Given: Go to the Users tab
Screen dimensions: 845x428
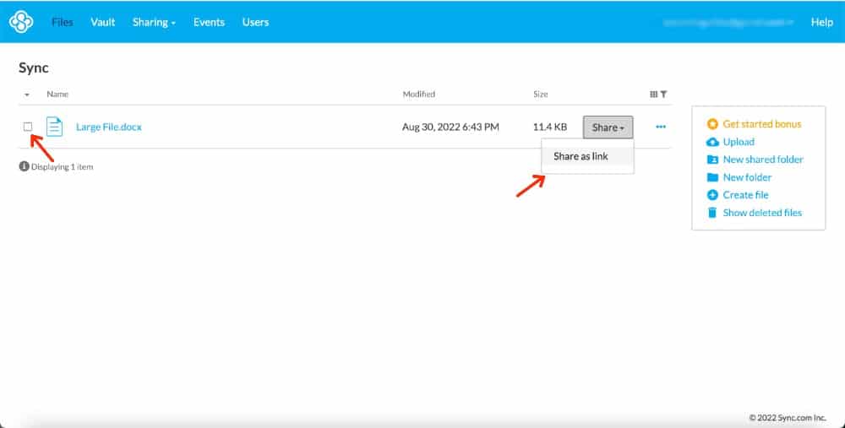Looking at the screenshot, I should [255, 22].
